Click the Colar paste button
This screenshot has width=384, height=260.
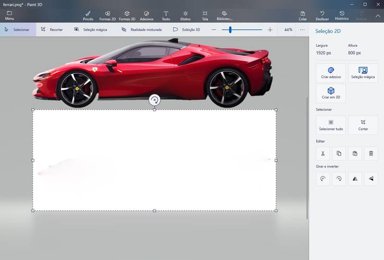(x=303, y=16)
